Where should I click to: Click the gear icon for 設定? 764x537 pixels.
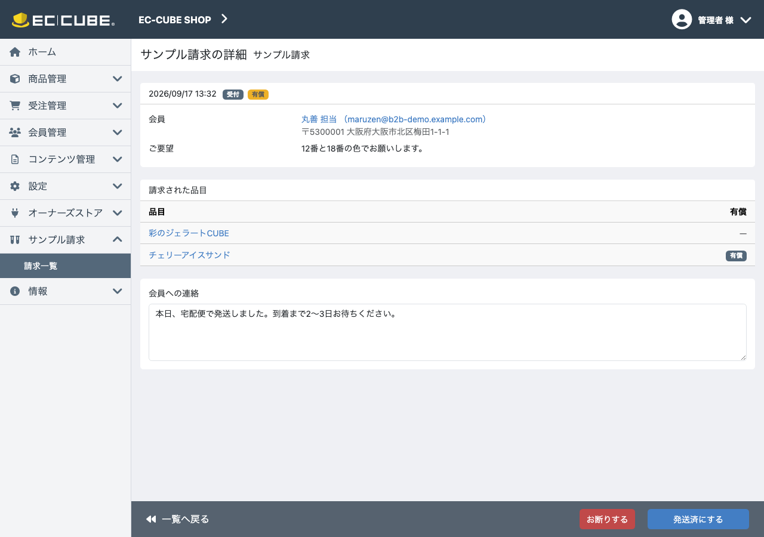coord(15,186)
